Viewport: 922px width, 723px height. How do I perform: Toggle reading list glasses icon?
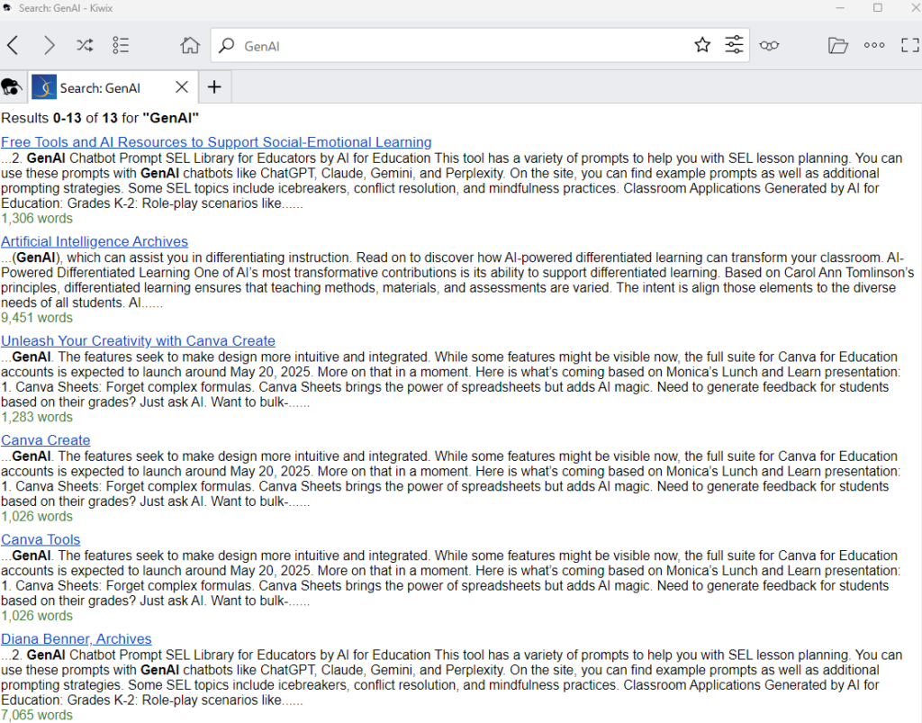click(x=769, y=45)
